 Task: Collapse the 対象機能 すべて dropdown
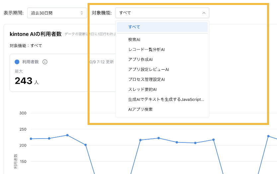pyautogui.click(x=162, y=13)
